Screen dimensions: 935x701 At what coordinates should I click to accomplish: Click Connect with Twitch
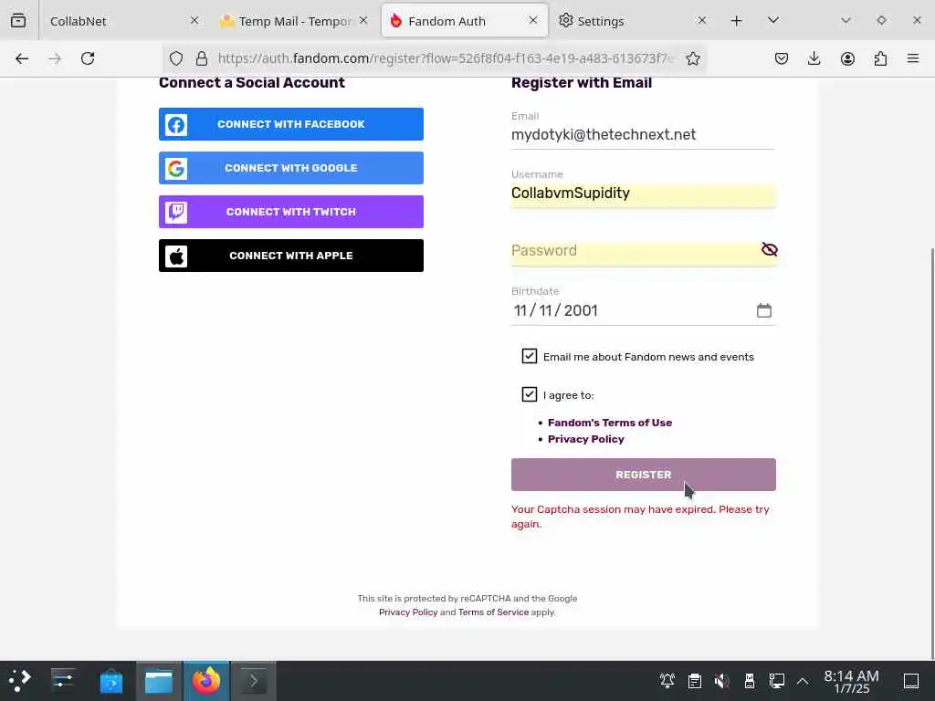[x=291, y=212]
